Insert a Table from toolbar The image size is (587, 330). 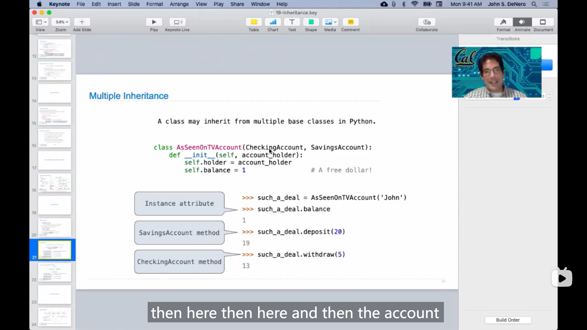tap(254, 22)
